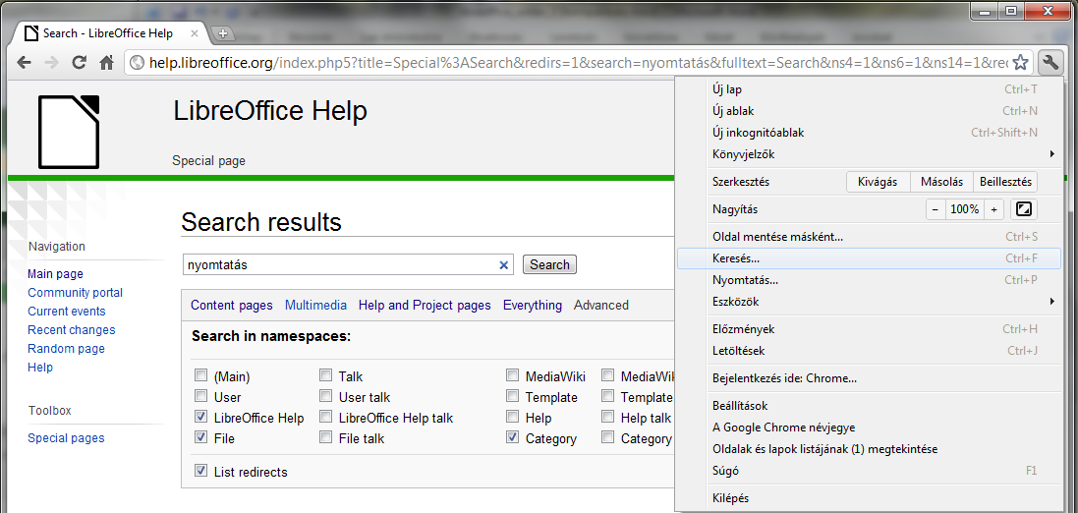
Task: Reload the page with the refresh icon
Action: [79, 63]
